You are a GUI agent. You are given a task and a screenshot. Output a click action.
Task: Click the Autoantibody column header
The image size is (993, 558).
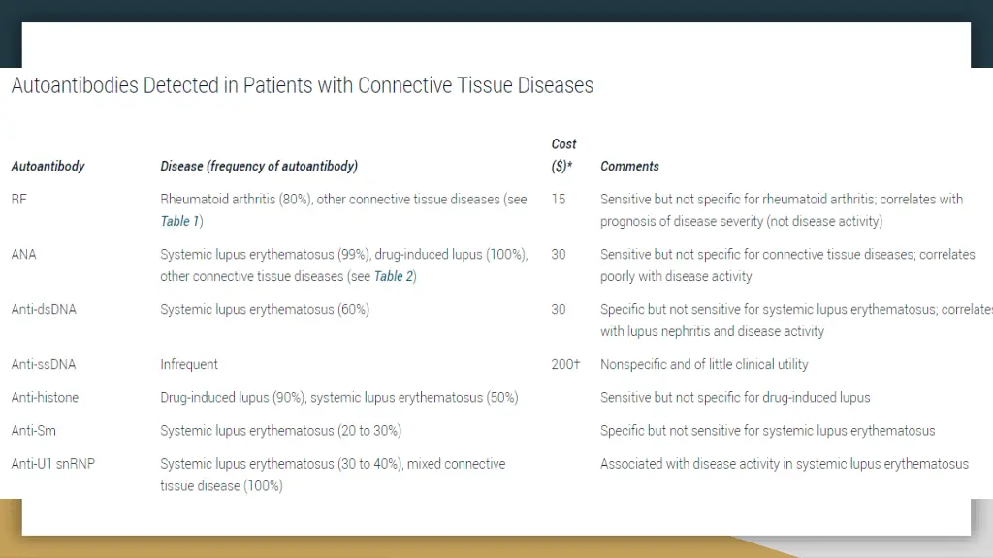[48, 167]
